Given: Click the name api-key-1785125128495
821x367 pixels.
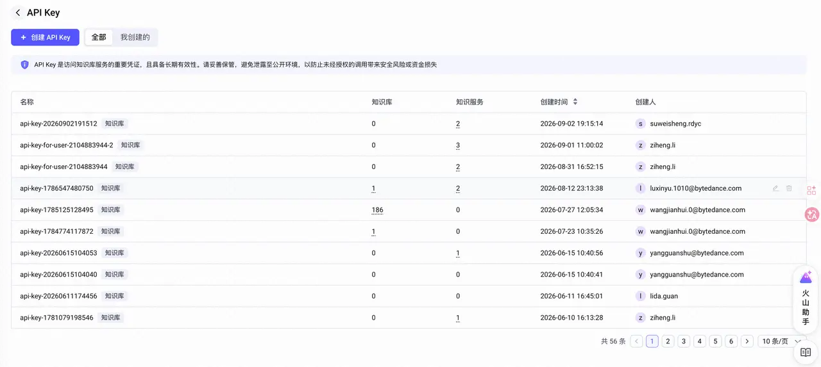Looking at the screenshot, I should [56, 210].
